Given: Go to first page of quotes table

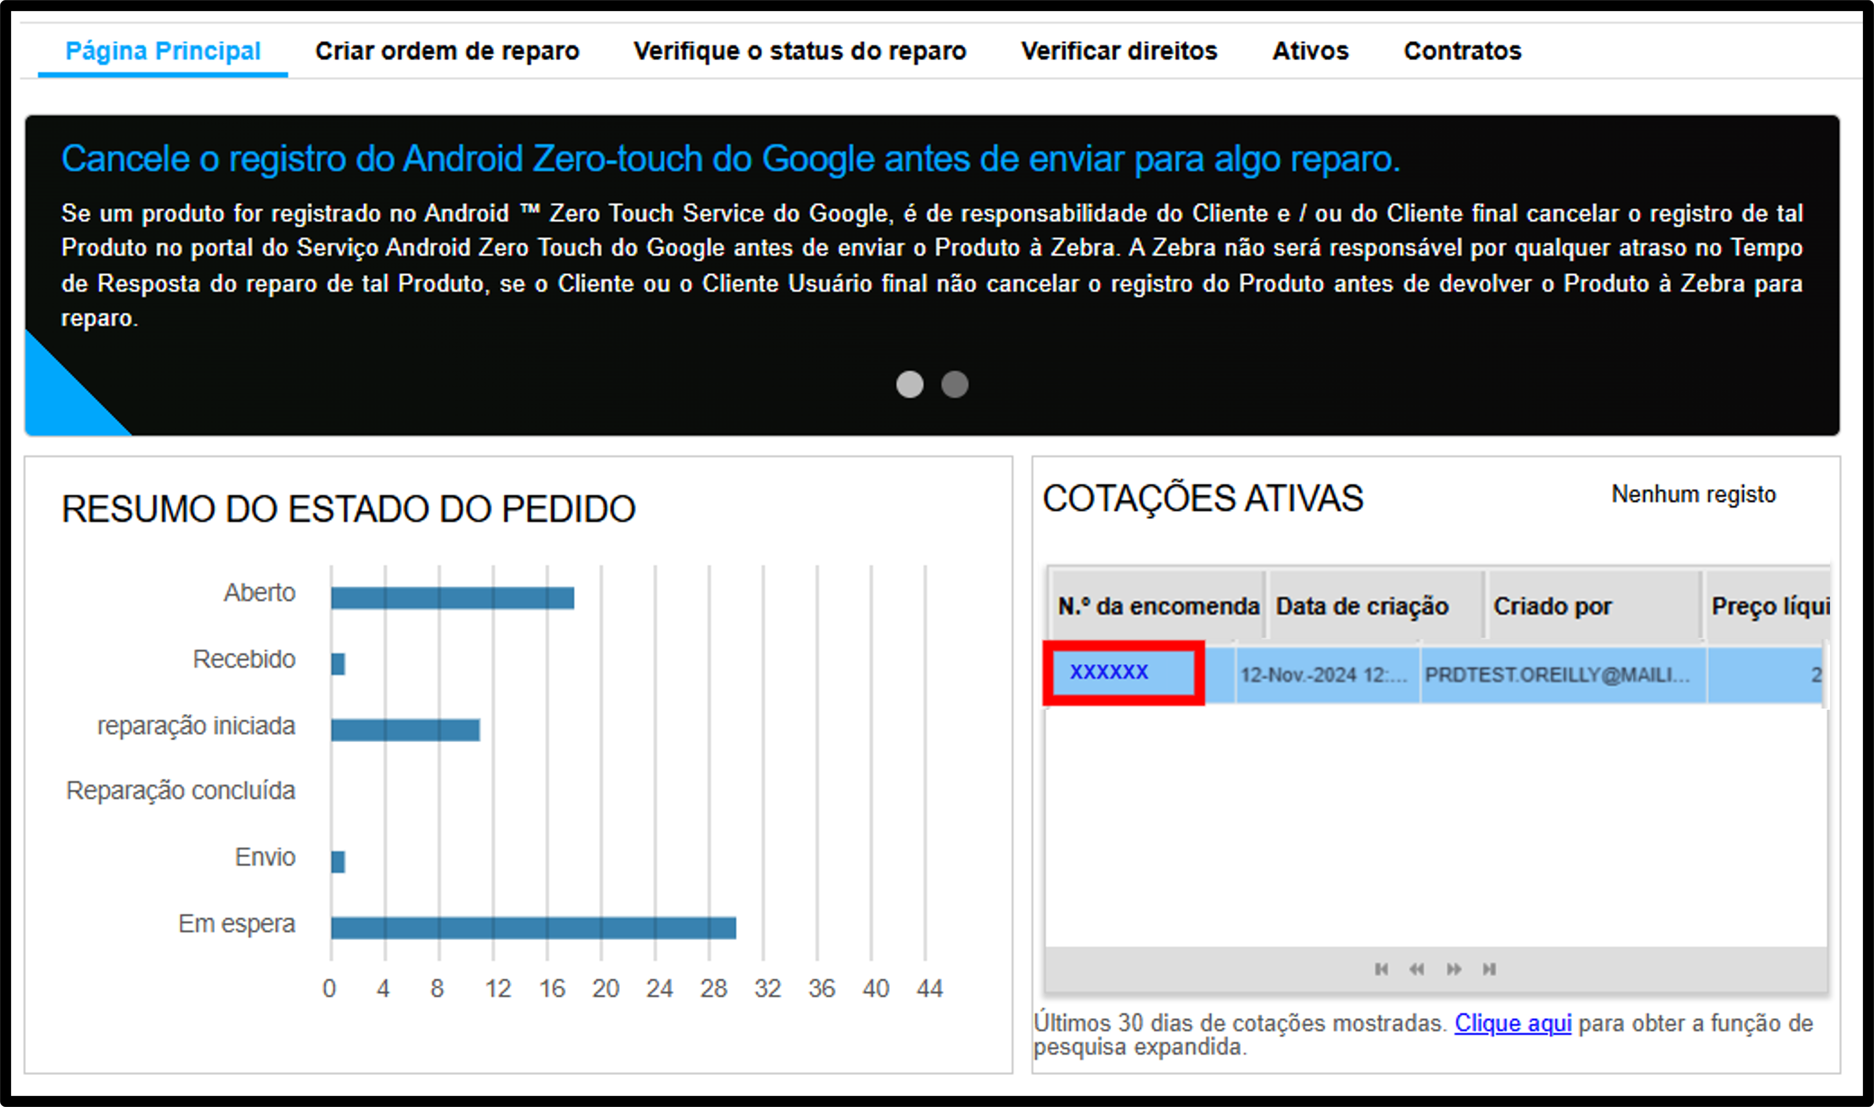Looking at the screenshot, I should point(1381,969).
